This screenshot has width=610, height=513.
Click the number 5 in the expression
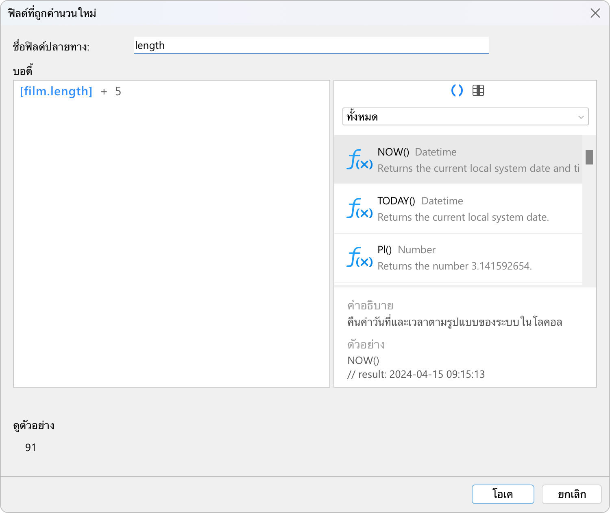coord(118,92)
